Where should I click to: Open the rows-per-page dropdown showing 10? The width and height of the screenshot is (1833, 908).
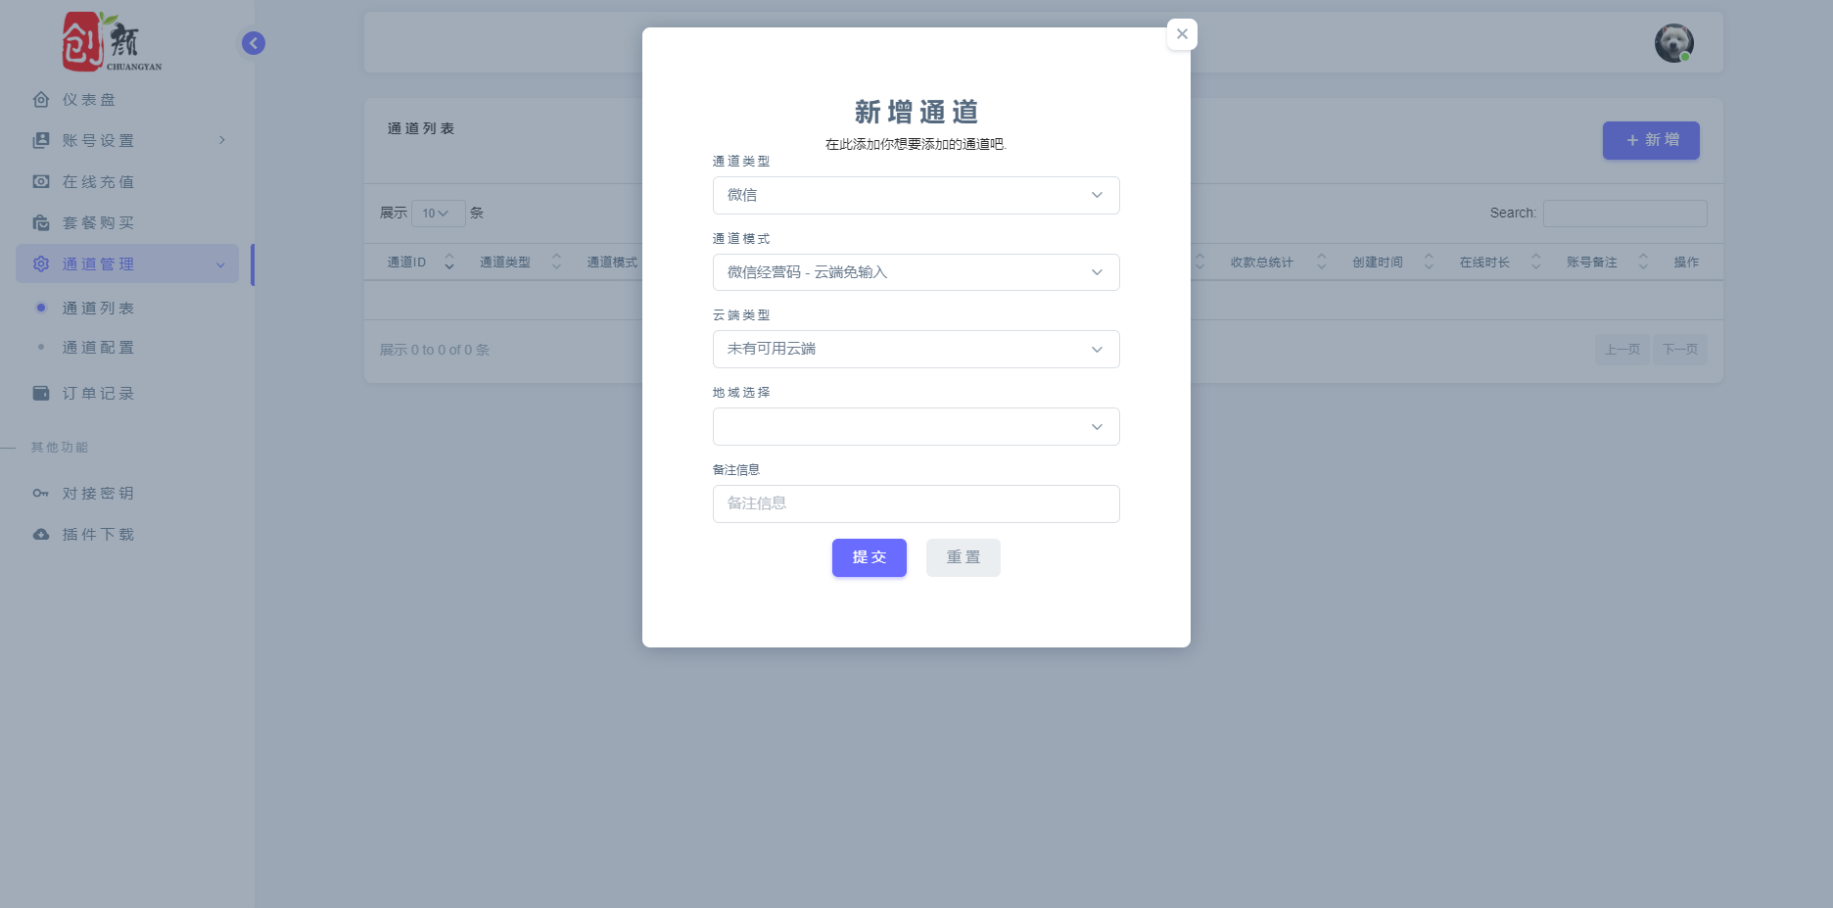(438, 213)
